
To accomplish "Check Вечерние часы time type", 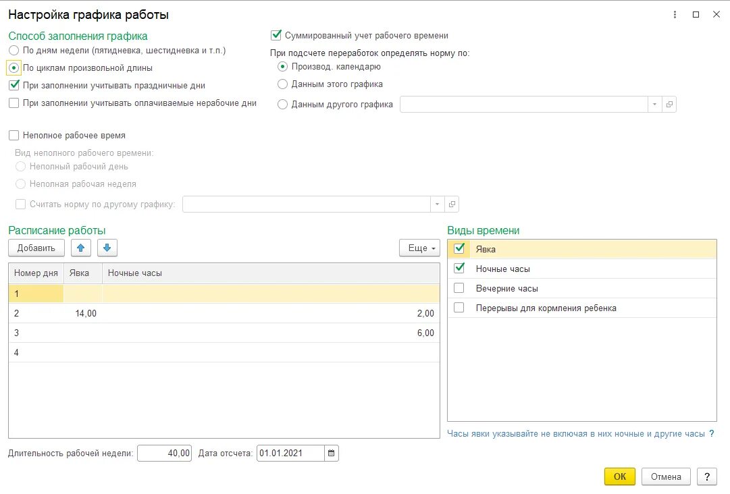I will pos(459,288).
